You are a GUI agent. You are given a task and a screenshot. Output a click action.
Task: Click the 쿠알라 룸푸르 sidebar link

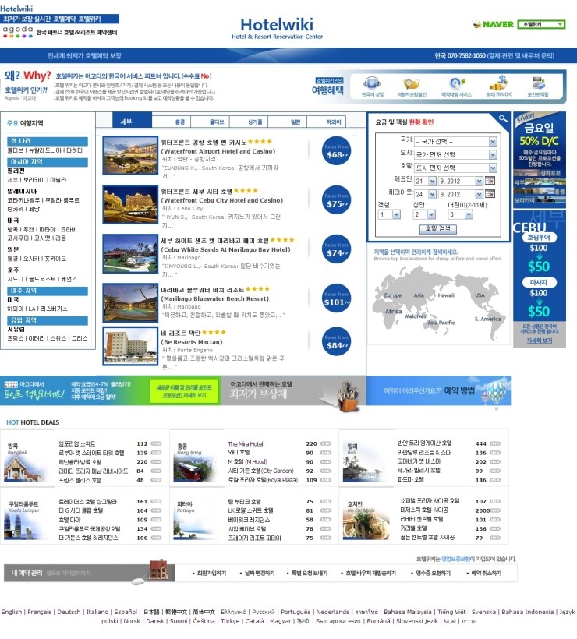[62, 200]
